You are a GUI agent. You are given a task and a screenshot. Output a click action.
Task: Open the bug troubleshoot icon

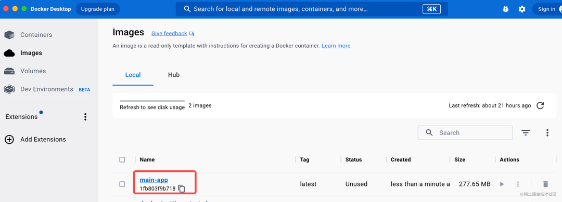coord(506,9)
